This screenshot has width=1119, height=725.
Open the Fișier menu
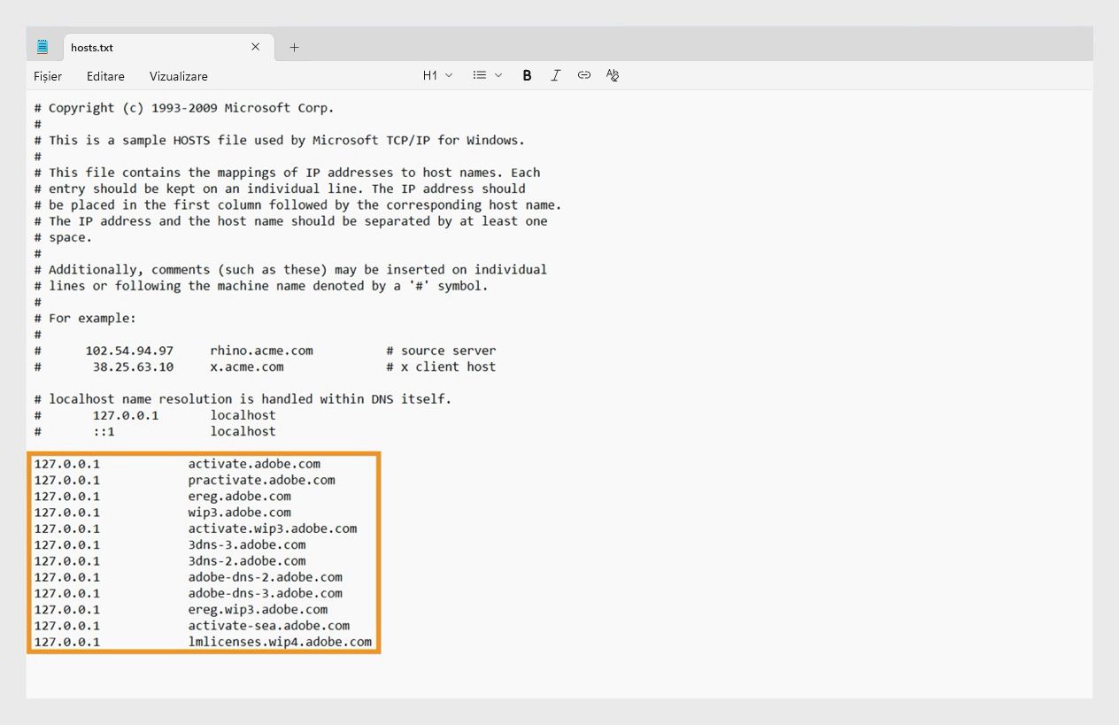(x=48, y=76)
